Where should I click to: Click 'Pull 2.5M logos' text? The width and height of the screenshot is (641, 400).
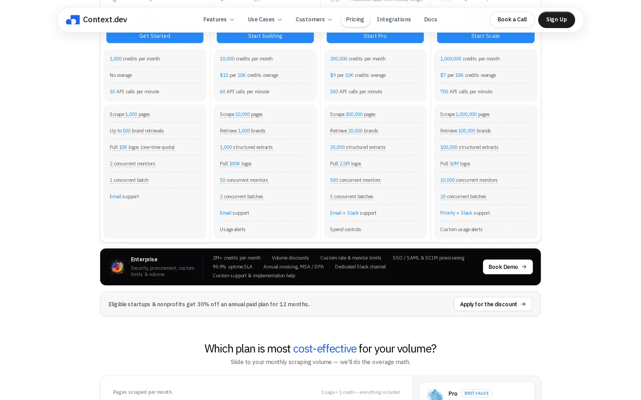tap(346, 164)
